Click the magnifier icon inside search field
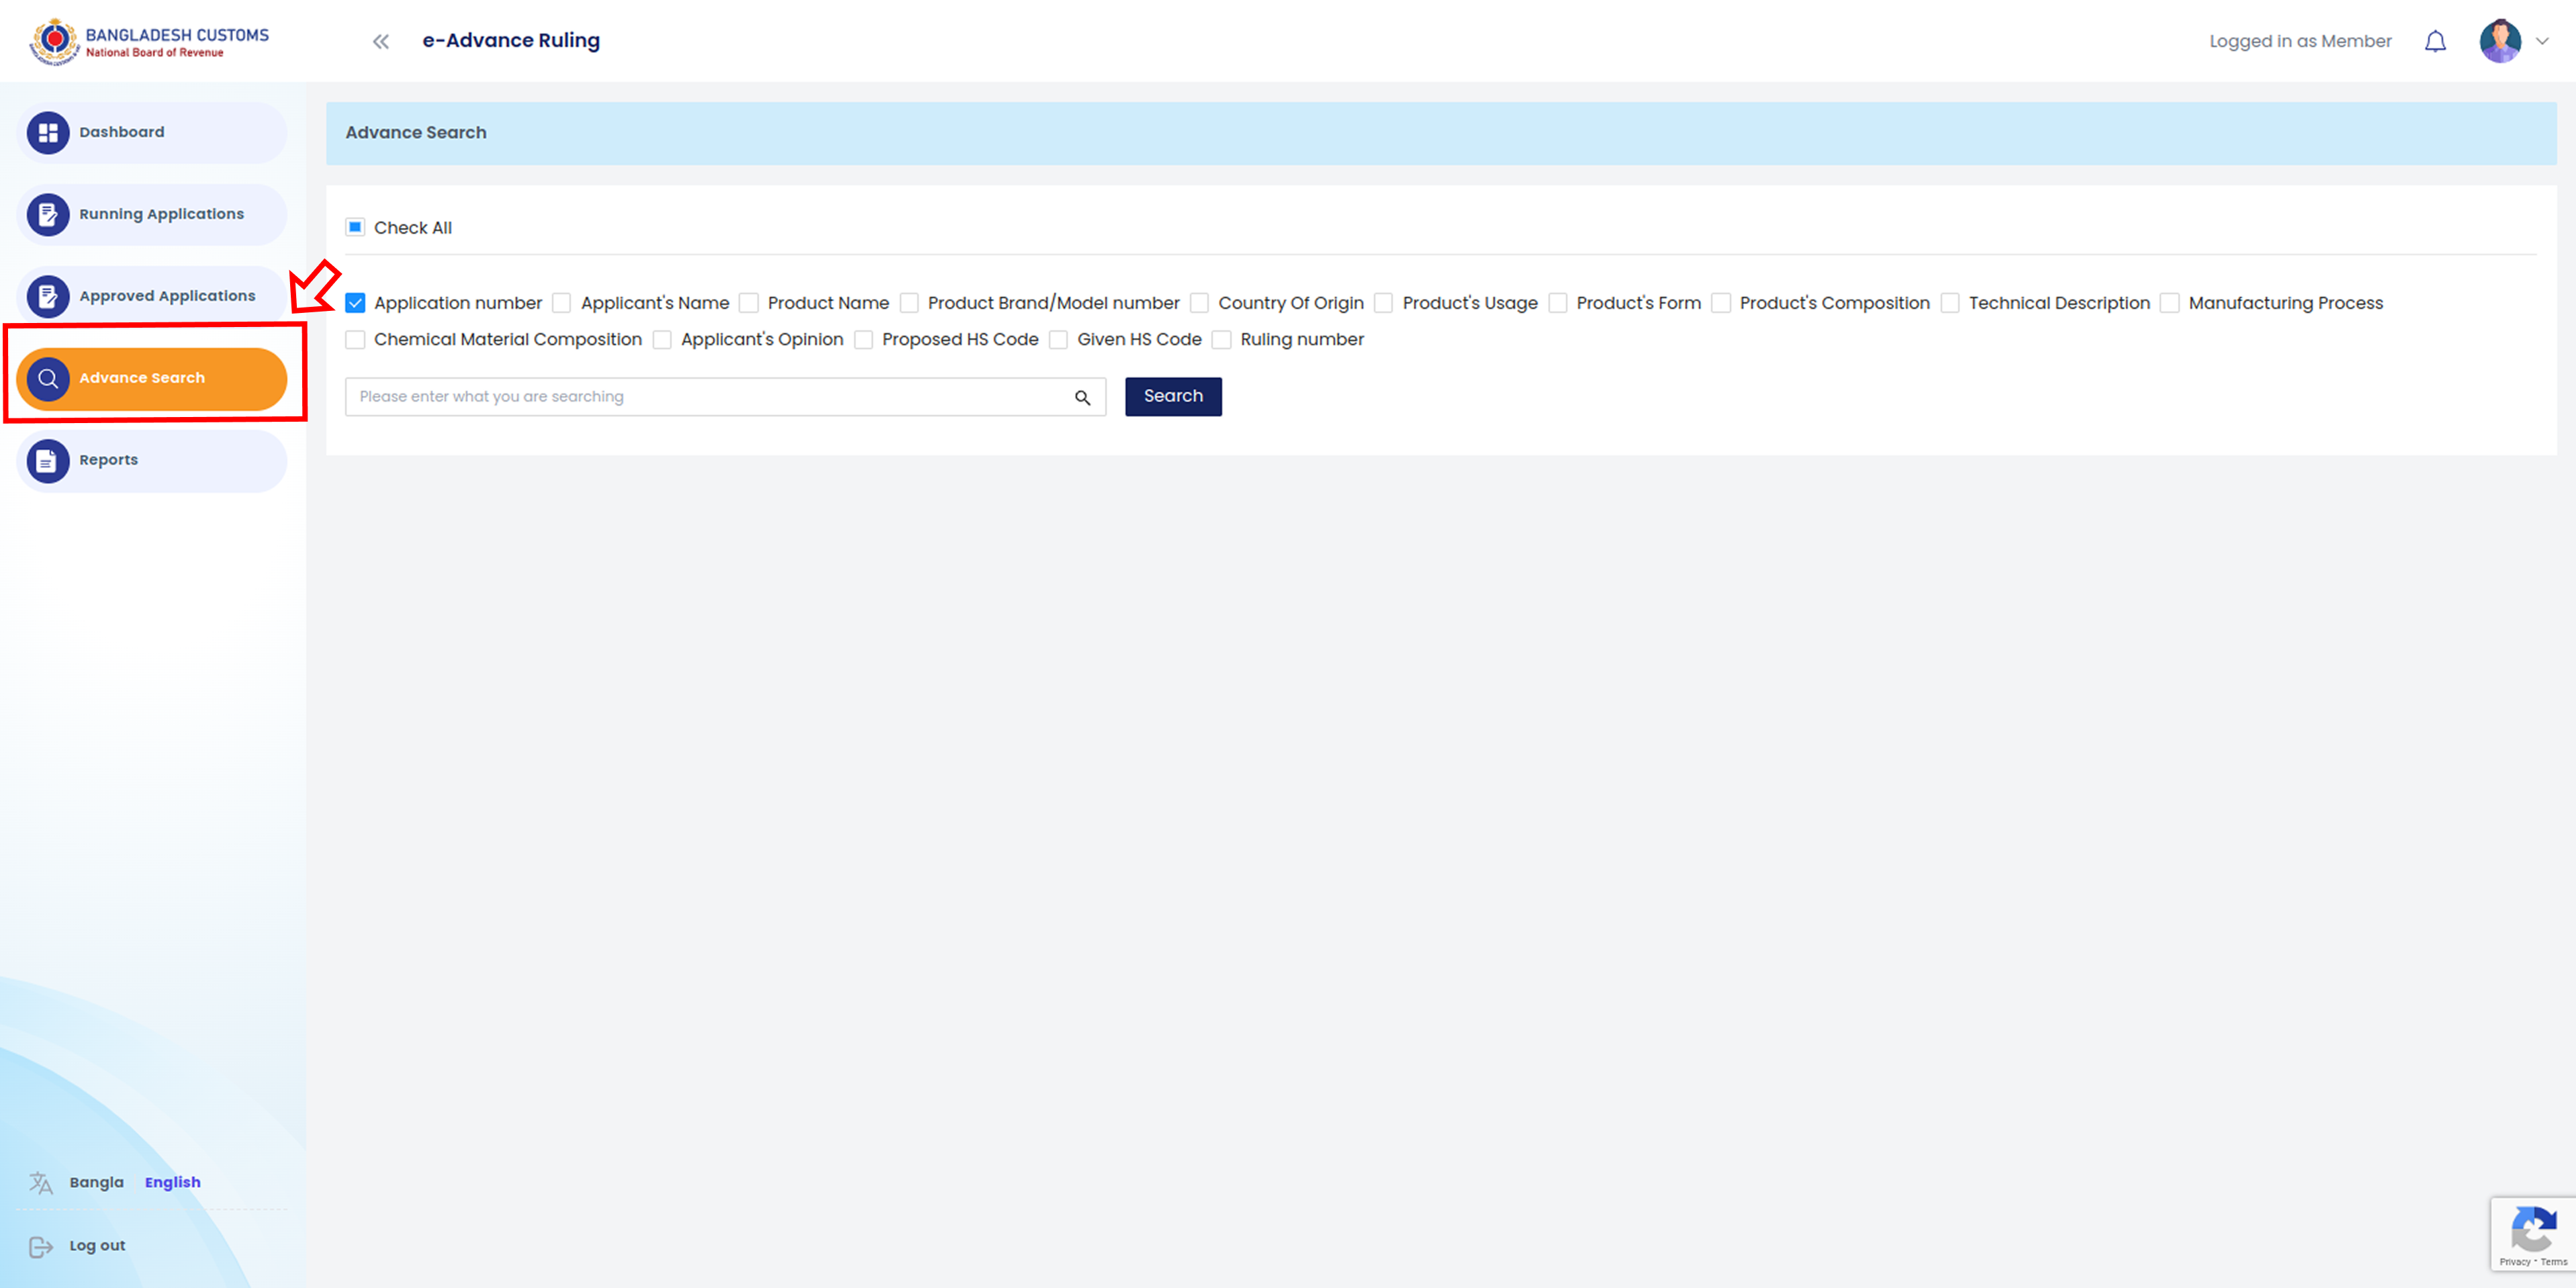This screenshot has width=2576, height=1288. tap(1082, 397)
